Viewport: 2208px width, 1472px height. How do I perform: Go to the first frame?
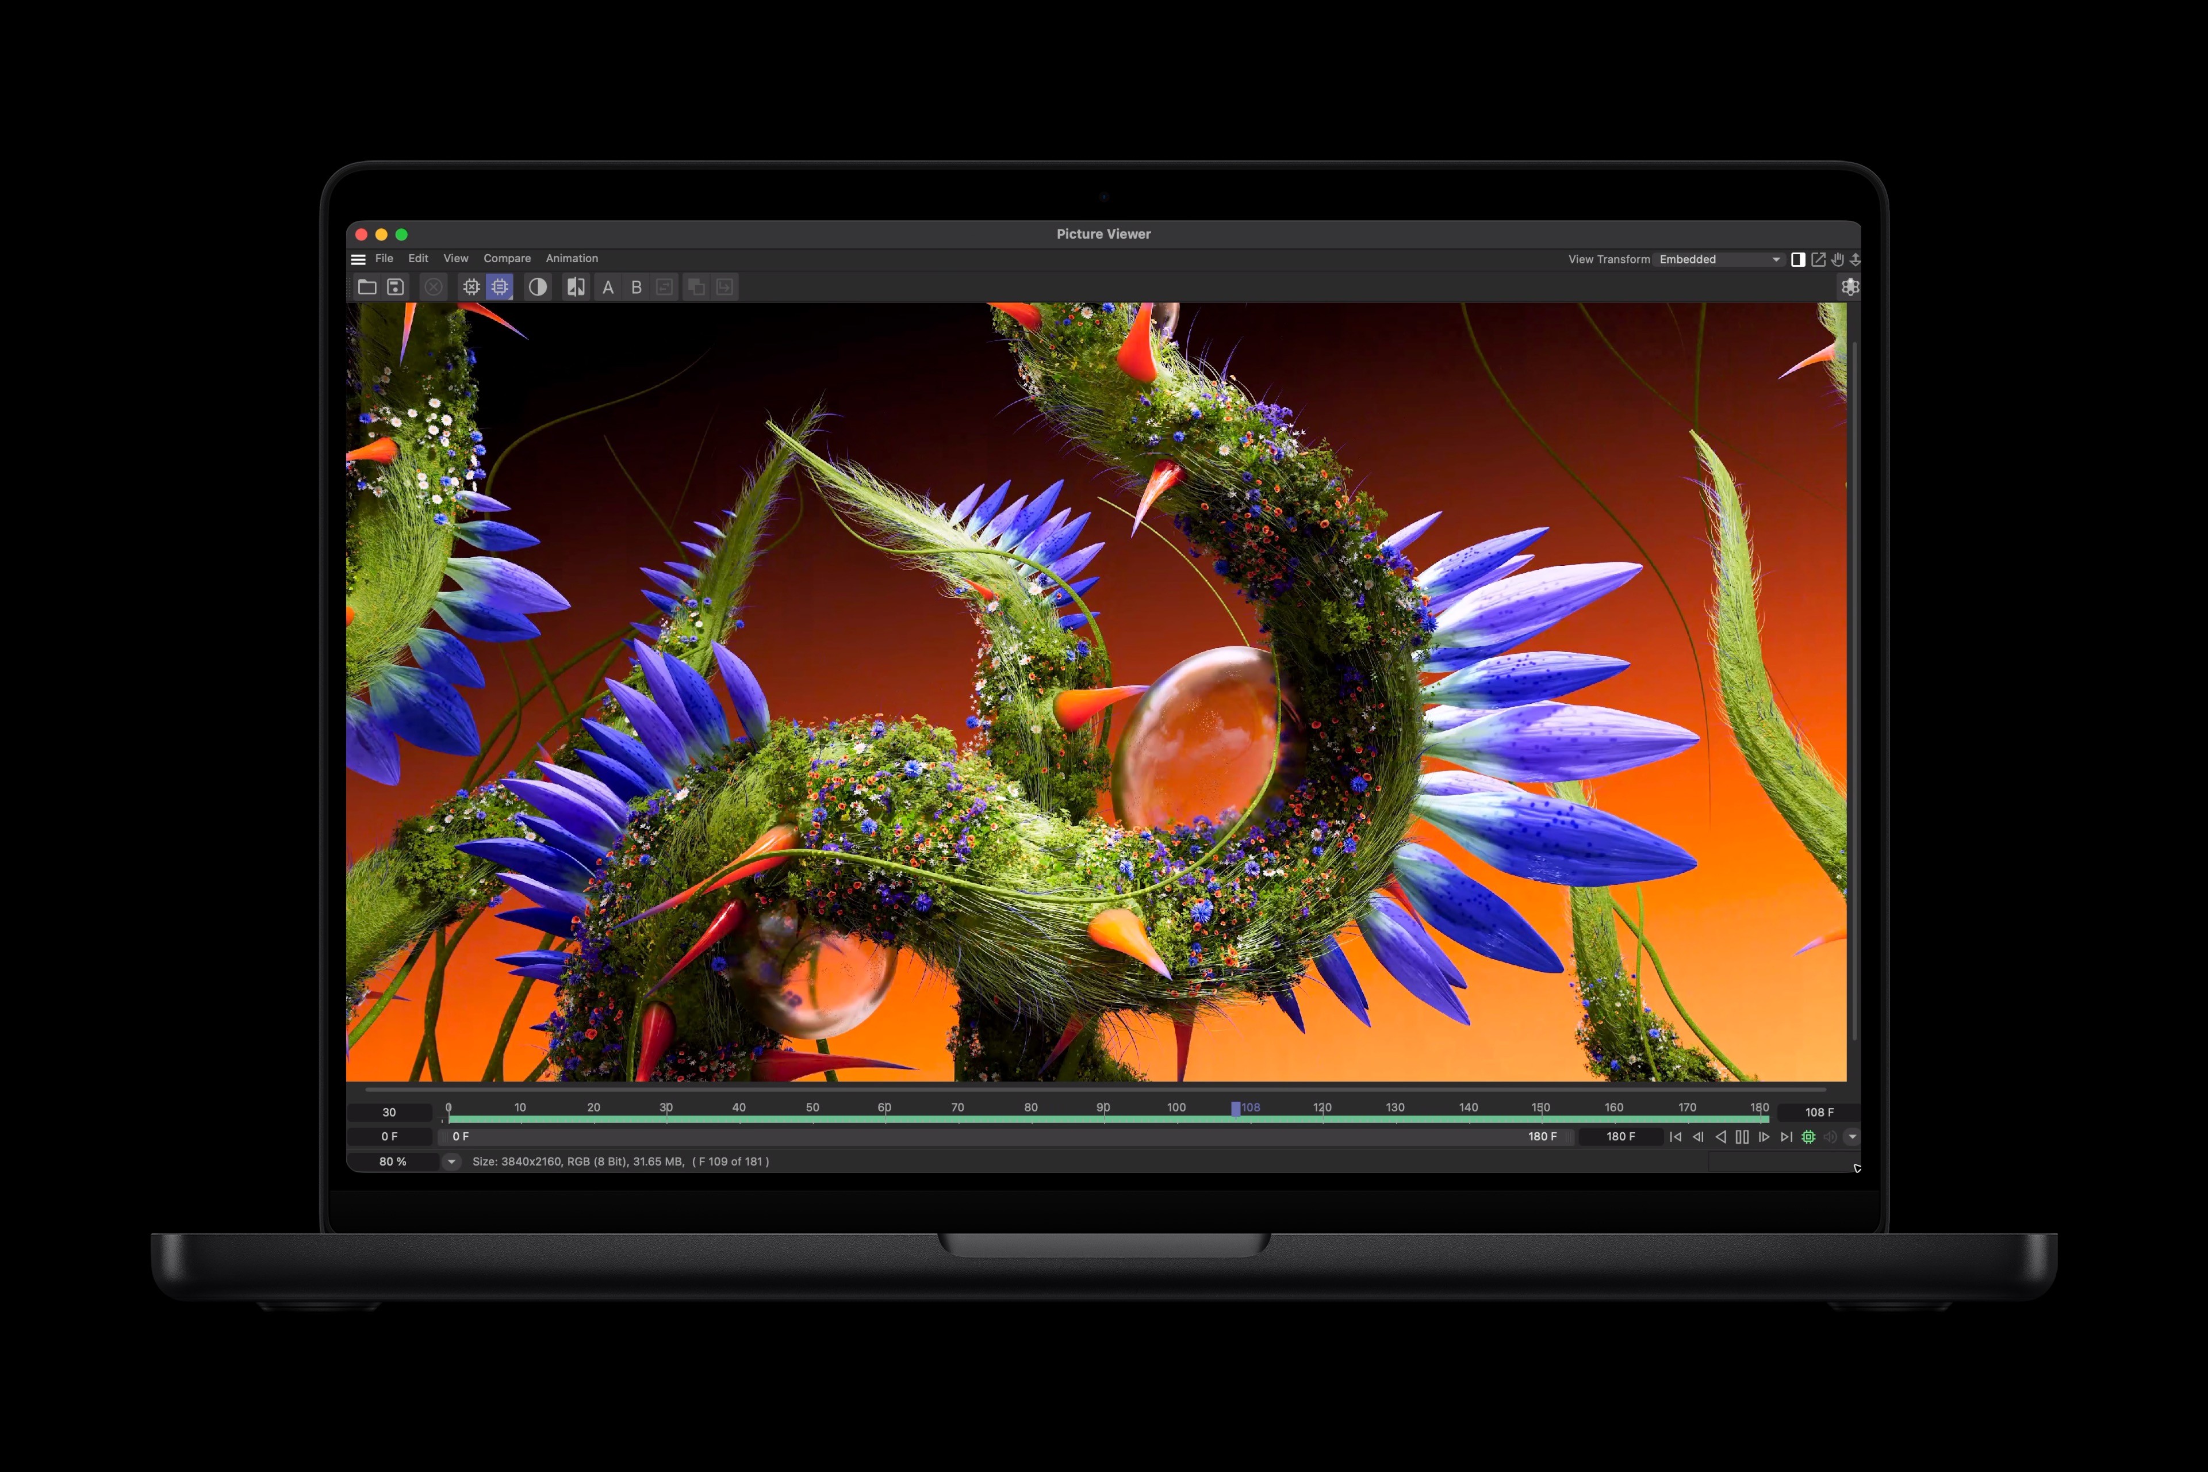[x=1676, y=1137]
